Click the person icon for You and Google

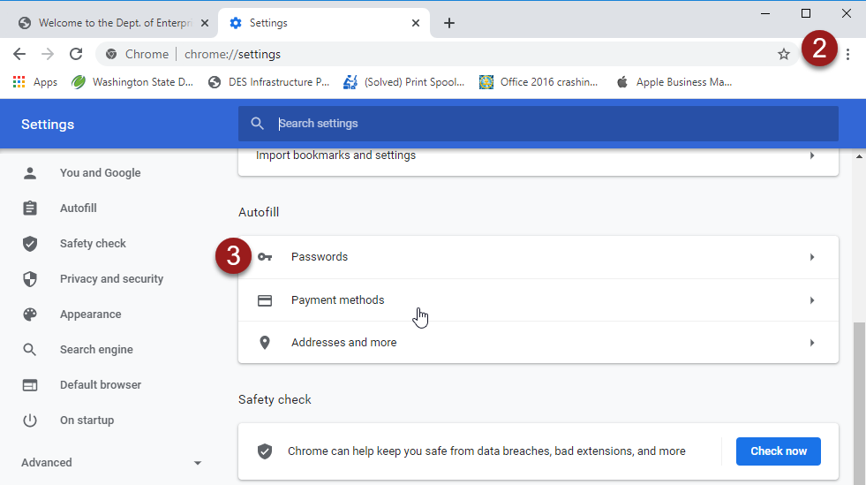coord(30,173)
